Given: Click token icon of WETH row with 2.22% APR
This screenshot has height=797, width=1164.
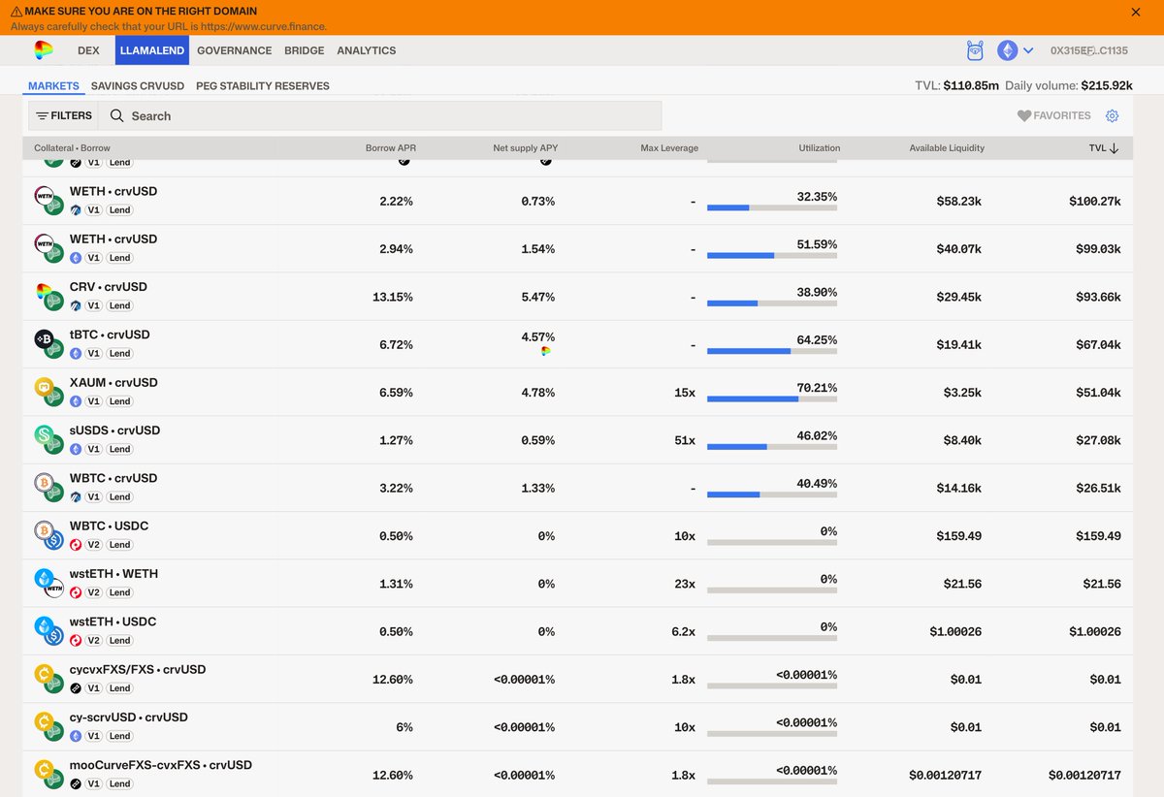Looking at the screenshot, I should (x=48, y=200).
